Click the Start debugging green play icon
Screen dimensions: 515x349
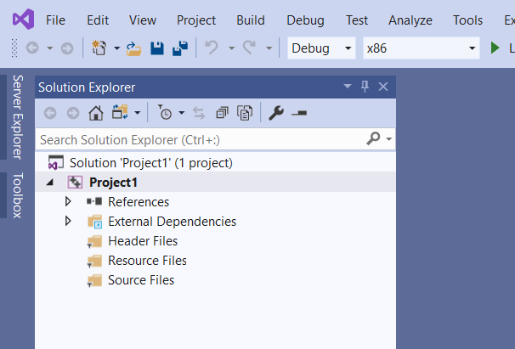[495, 48]
